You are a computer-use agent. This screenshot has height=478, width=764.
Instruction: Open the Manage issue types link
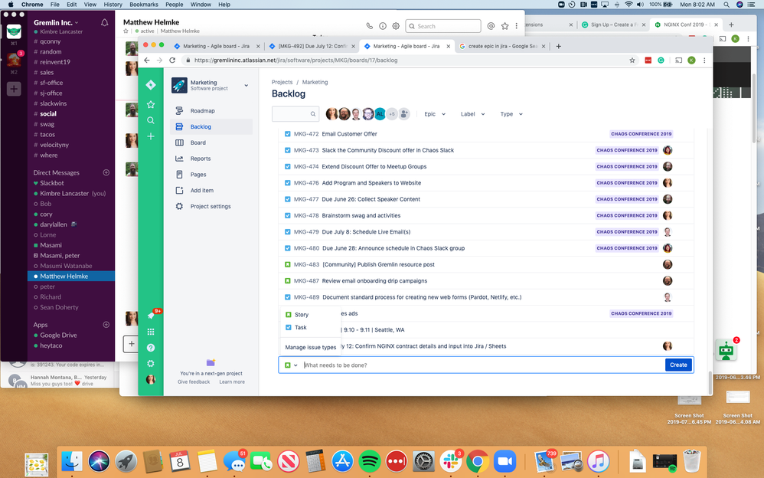(x=309, y=346)
